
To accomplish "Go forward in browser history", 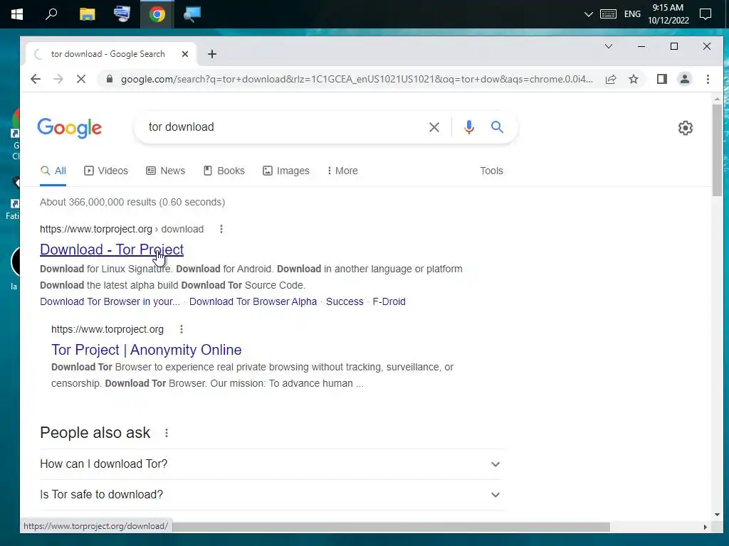I will [x=58, y=80].
